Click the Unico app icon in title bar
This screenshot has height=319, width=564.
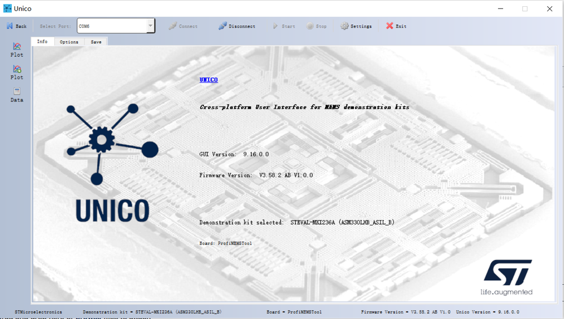point(7,8)
